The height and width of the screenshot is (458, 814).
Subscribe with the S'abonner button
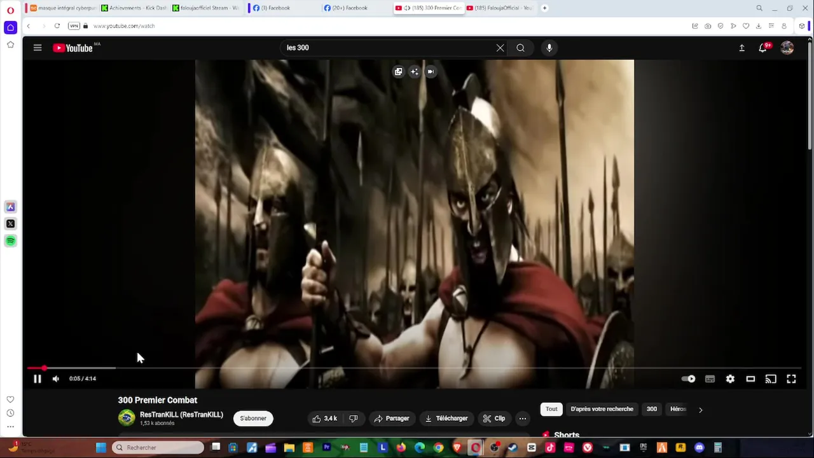pyautogui.click(x=253, y=418)
